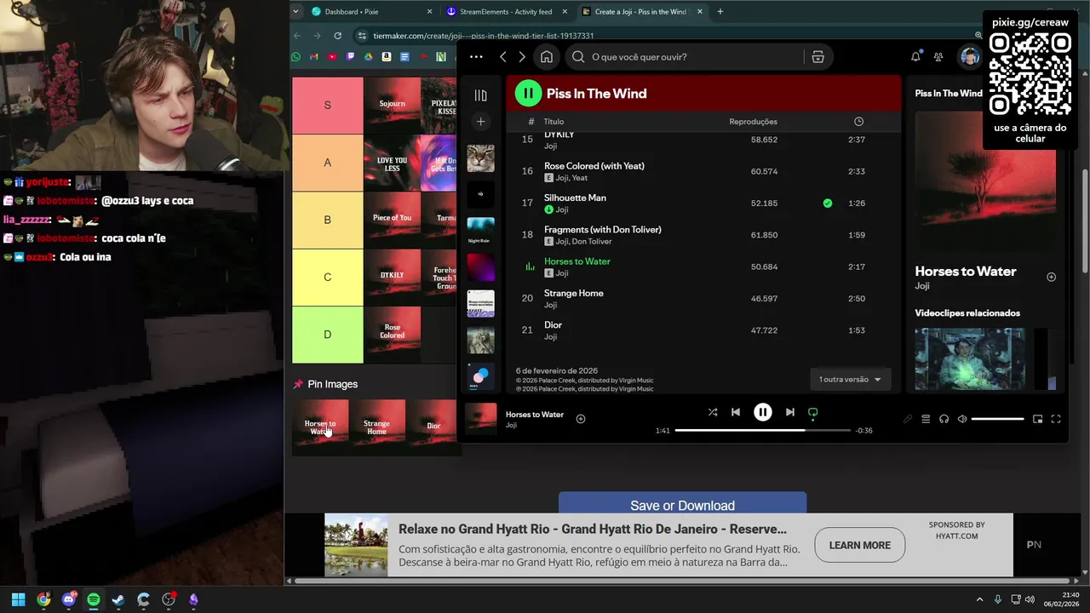Skip to next track
This screenshot has height=613, width=1090.
point(790,412)
